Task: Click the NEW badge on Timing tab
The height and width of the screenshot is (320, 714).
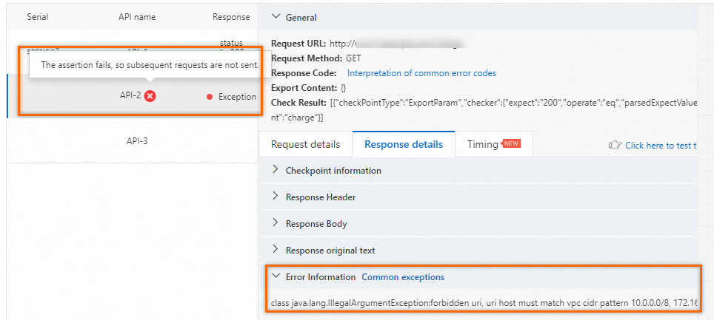Action: point(512,143)
